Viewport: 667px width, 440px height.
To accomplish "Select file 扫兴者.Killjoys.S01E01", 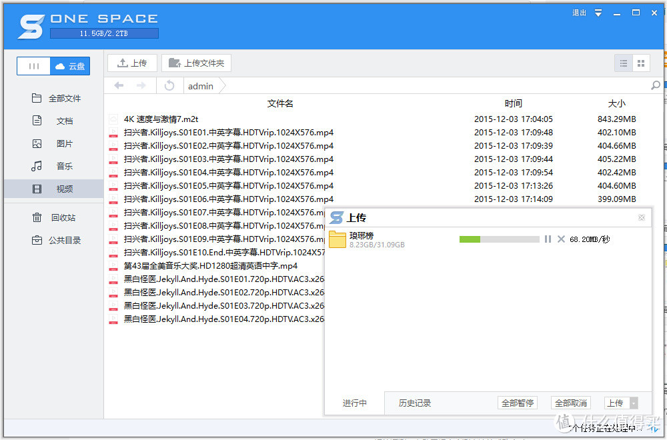I will 228,132.
